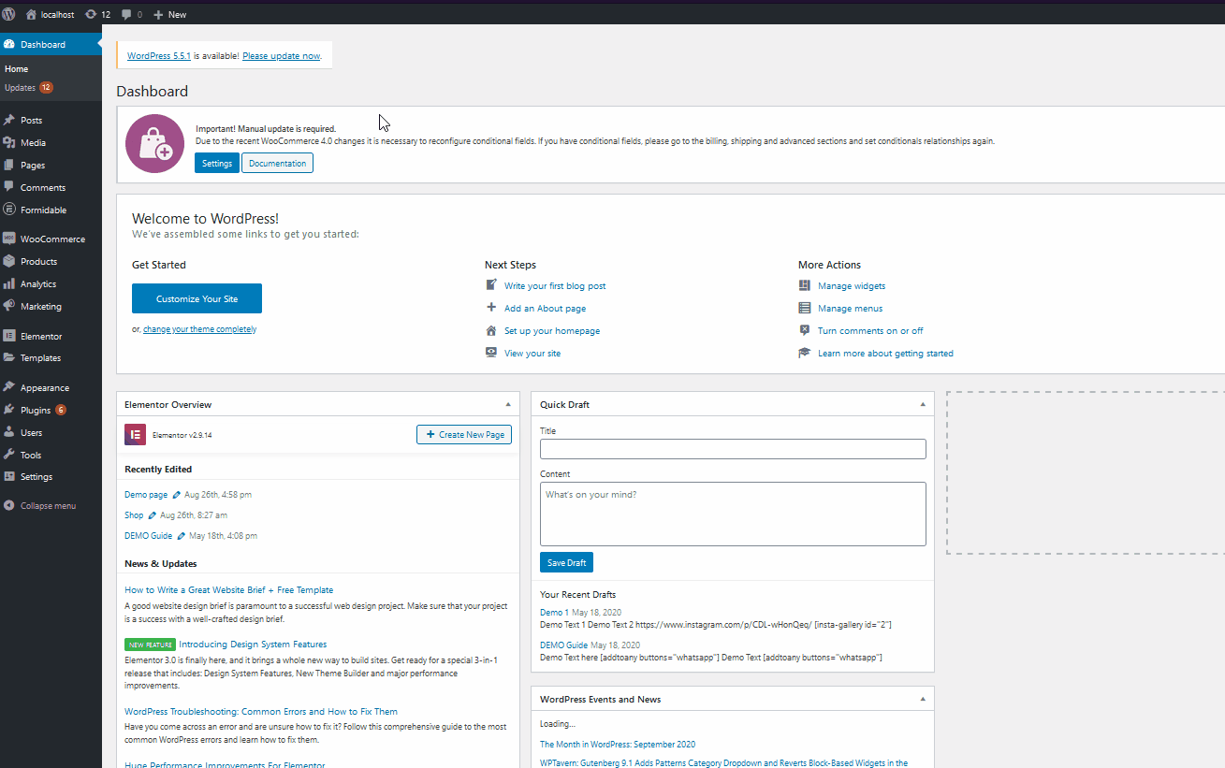1225x768 pixels.
Task: Open the Dashboard menu item
Action: point(51,44)
